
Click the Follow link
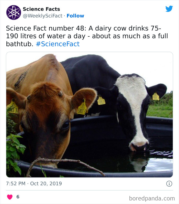point(75,16)
